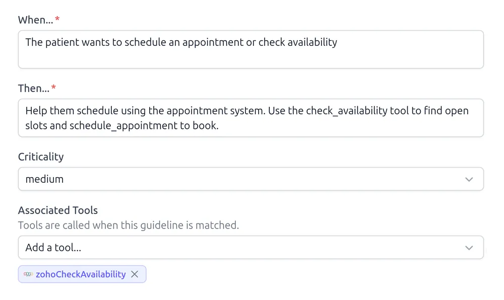The height and width of the screenshot is (300, 504).
Task: Click the Associated Tools heading
Action: (x=58, y=210)
